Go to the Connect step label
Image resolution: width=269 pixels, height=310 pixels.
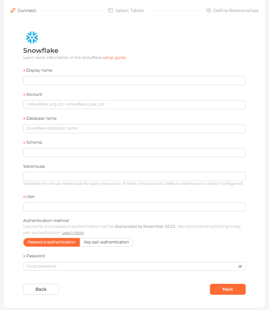27,11
